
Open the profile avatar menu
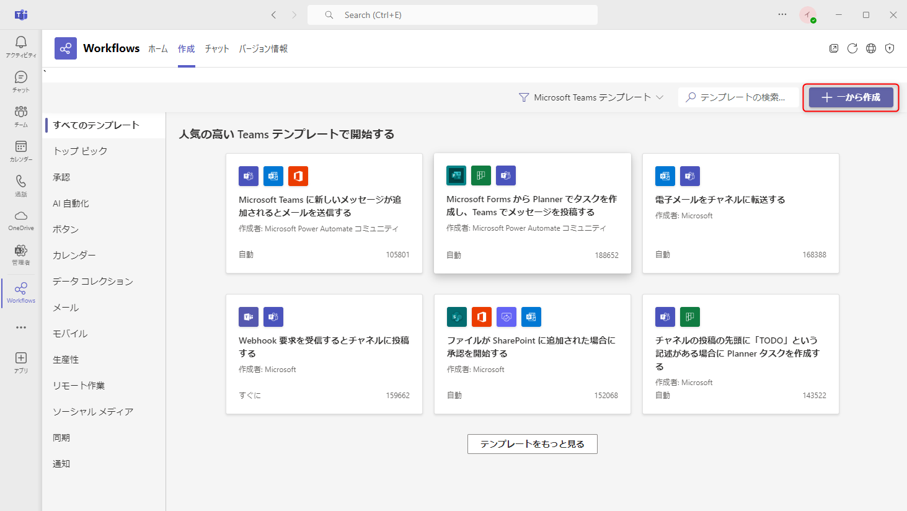pos(808,15)
